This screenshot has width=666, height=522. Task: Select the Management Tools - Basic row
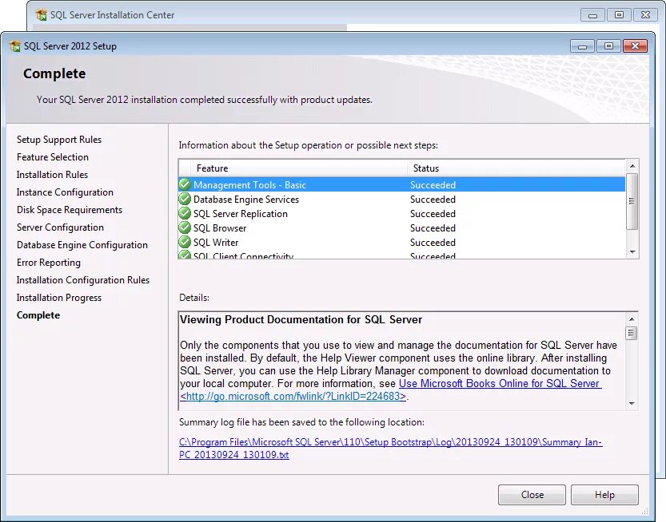click(402, 185)
